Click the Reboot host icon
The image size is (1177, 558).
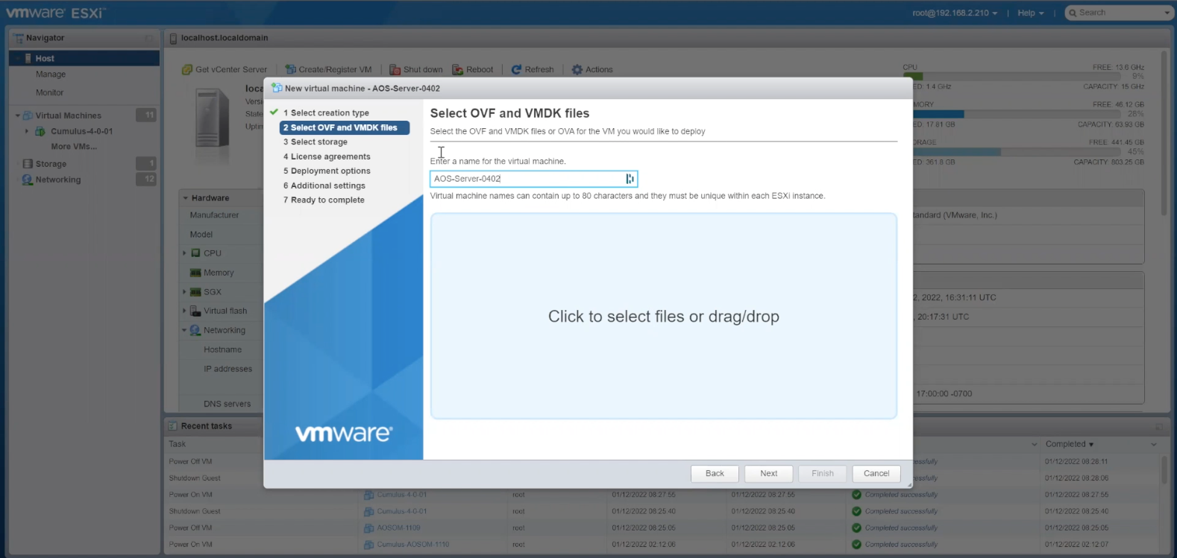pyautogui.click(x=458, y=69)
